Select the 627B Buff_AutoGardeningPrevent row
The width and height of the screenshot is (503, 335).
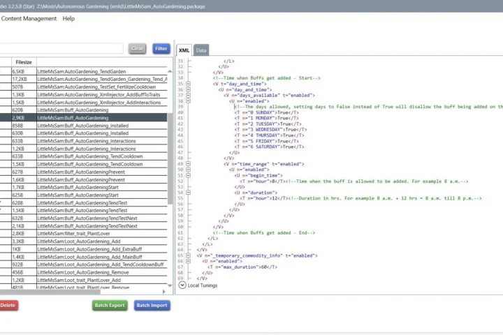click(x=83, y=172)
